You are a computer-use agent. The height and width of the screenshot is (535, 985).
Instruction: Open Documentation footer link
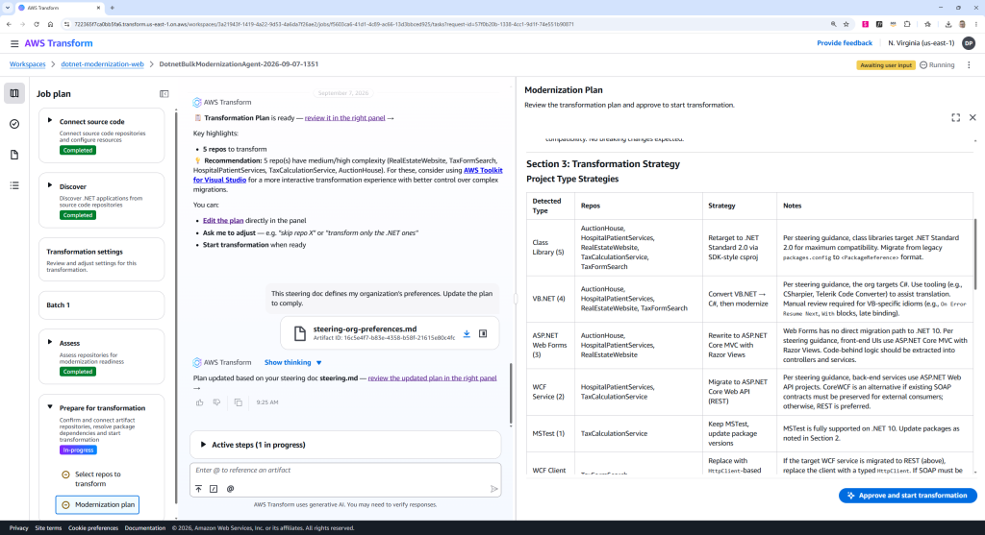click(145, 528)
